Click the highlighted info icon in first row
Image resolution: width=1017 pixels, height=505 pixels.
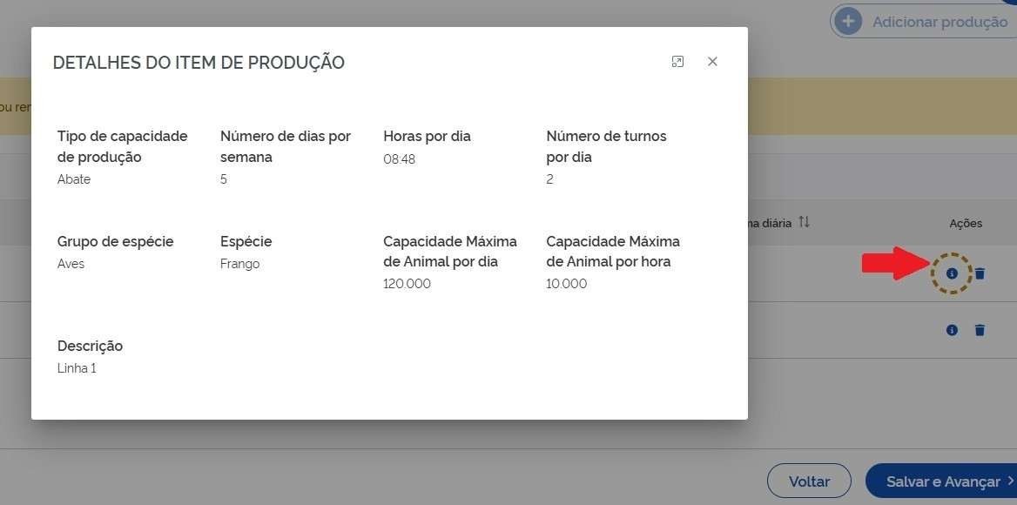[x=952, y=273]
